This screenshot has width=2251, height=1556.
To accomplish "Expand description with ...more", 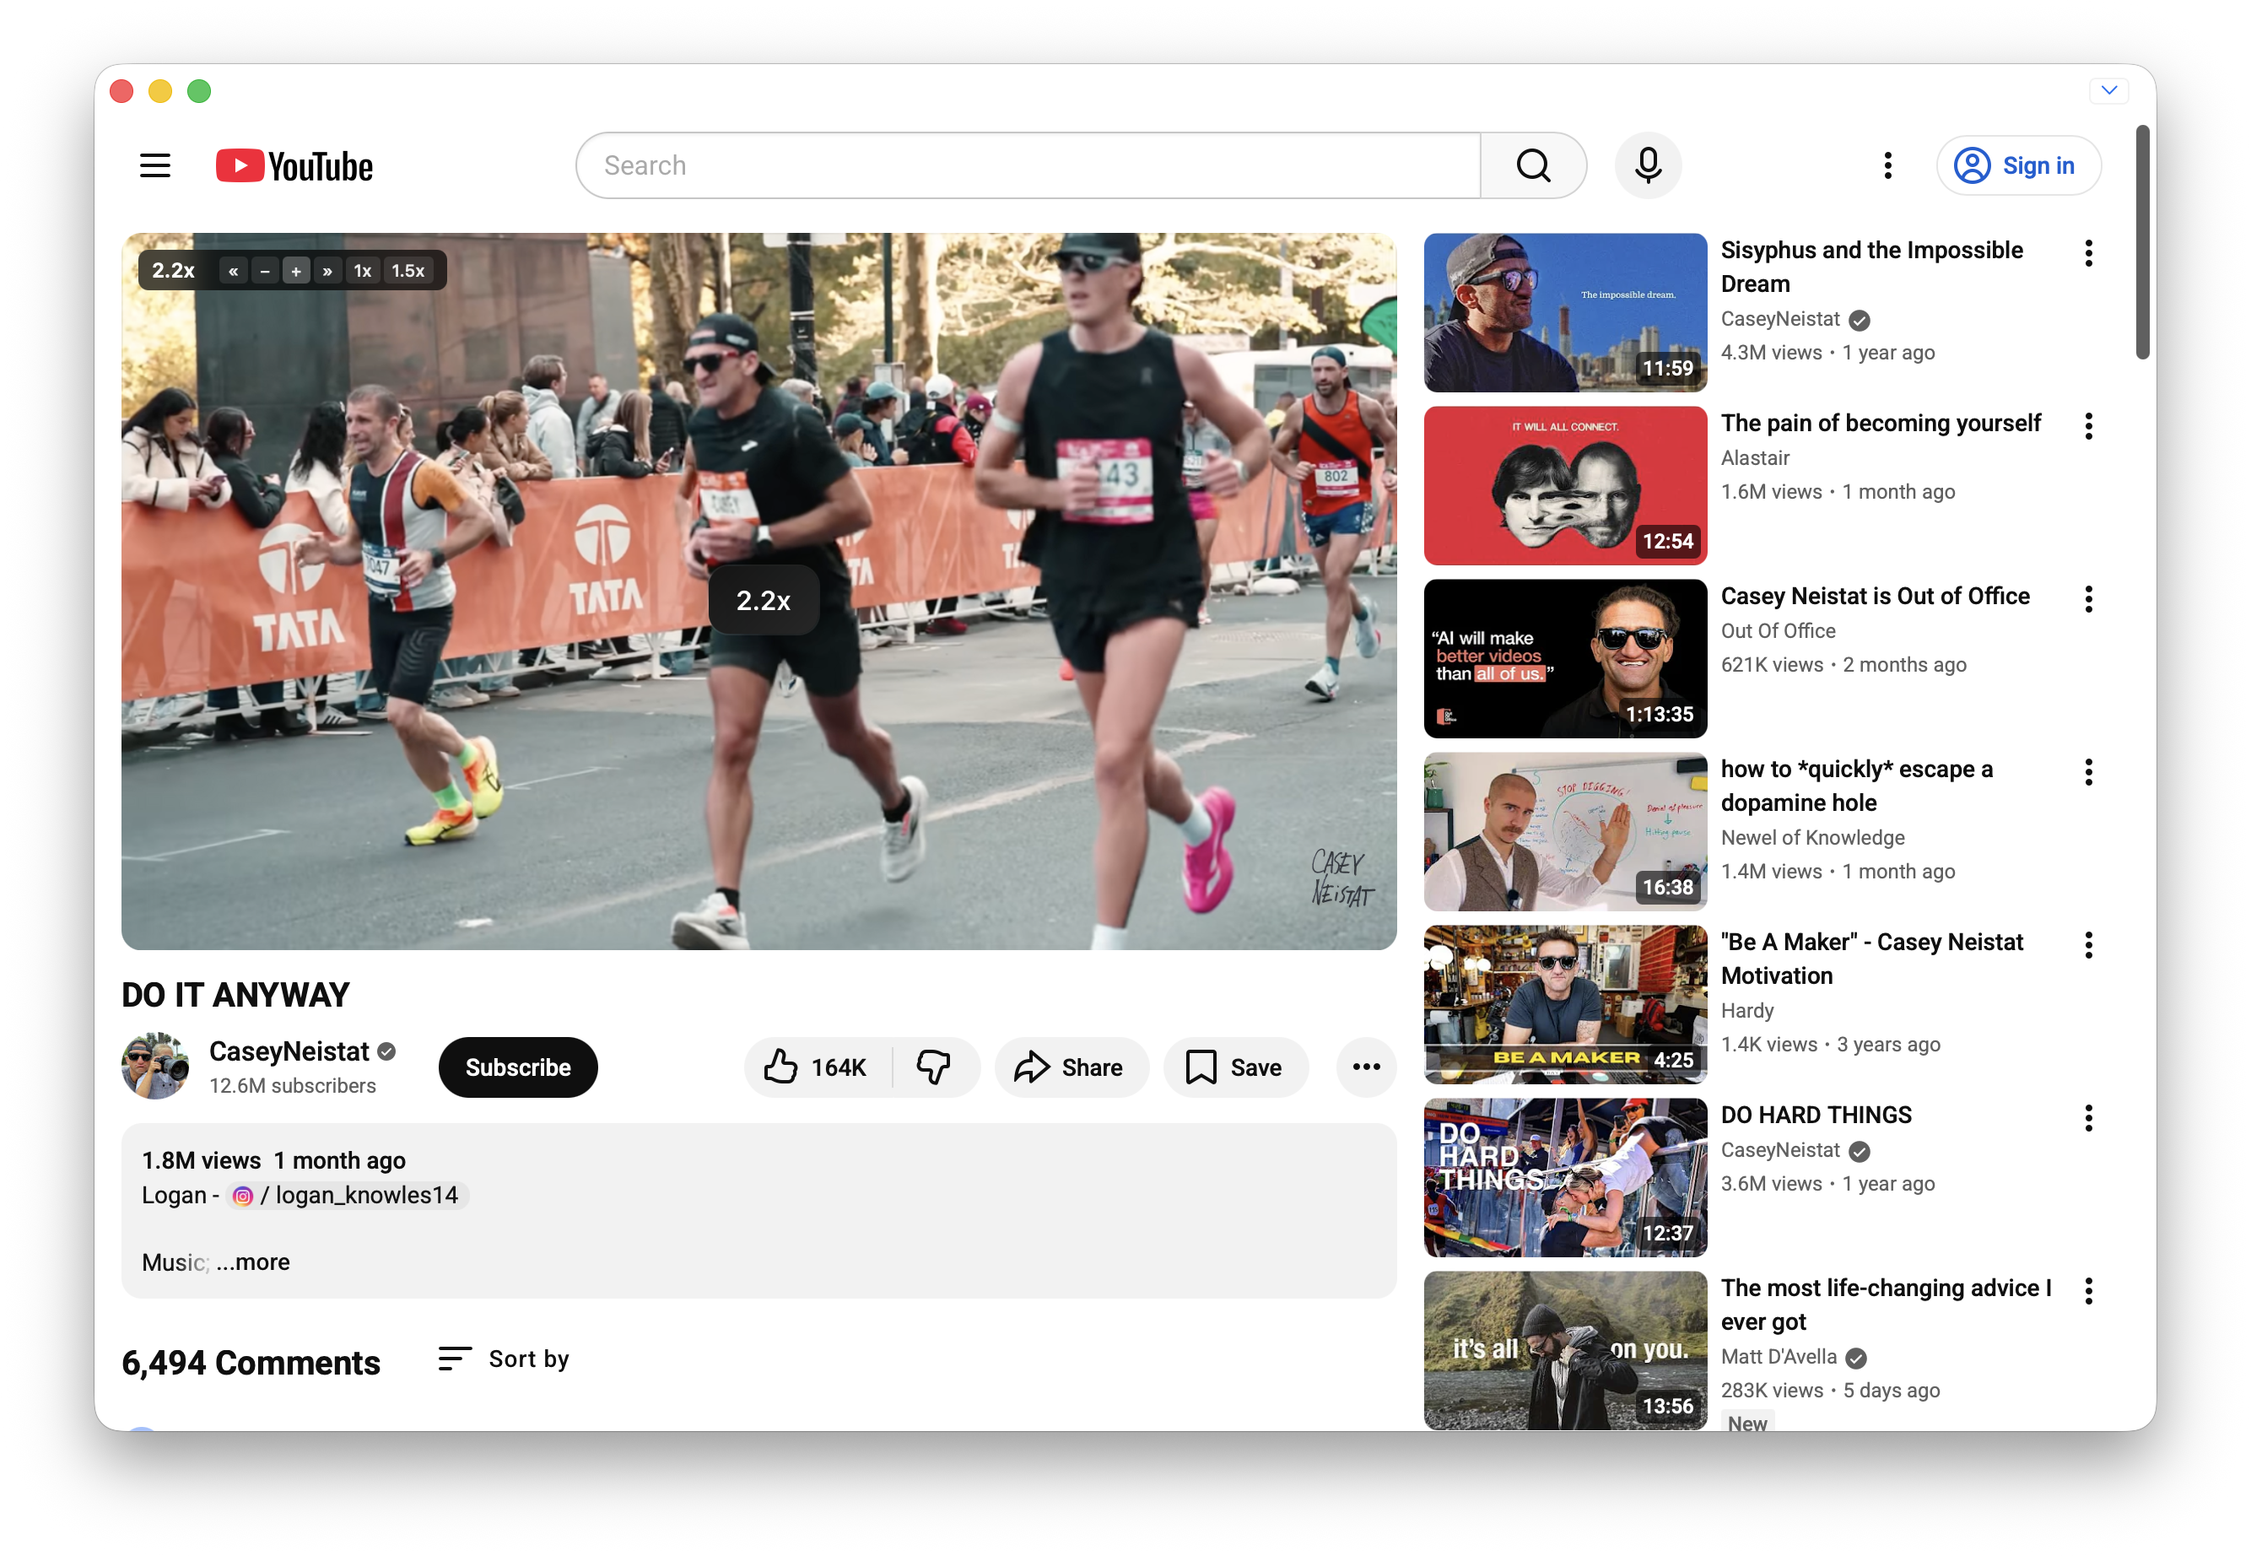I will tap(253, 1262).
